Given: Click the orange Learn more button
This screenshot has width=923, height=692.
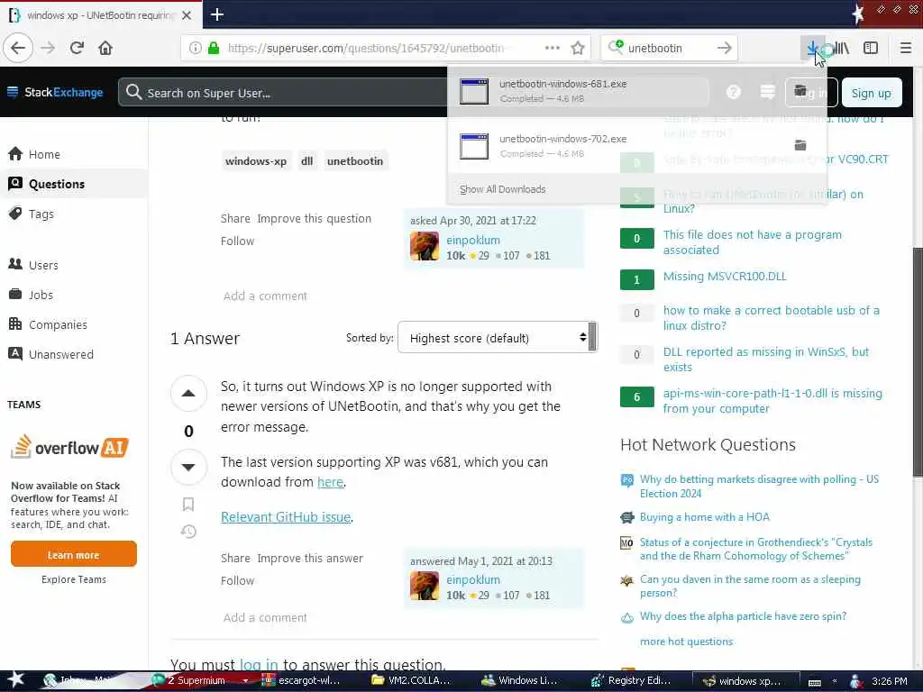Looking at the screenshot, I should tap(74, 554).
